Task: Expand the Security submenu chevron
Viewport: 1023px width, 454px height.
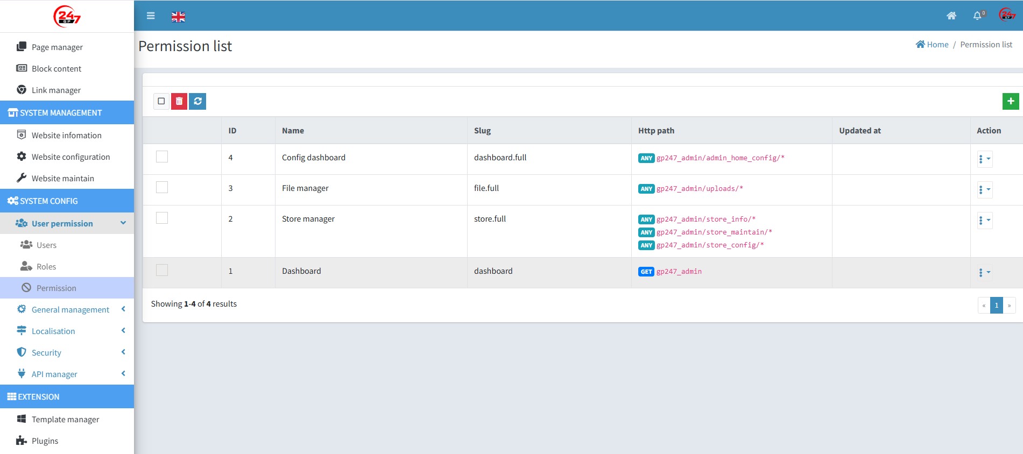Action: click(123, 352)
